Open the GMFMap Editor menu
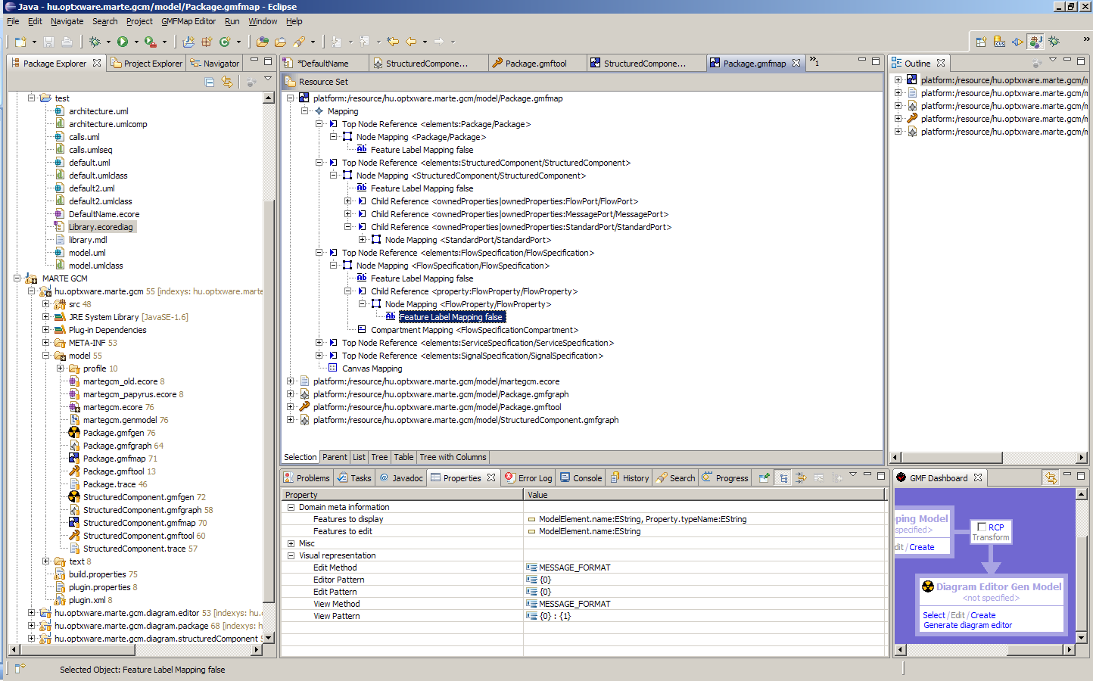1093x681 pixels. coord(188,21)
